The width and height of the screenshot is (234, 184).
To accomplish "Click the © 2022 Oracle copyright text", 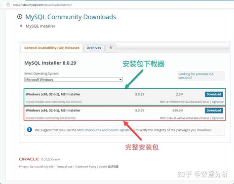I will coord(50,159).
